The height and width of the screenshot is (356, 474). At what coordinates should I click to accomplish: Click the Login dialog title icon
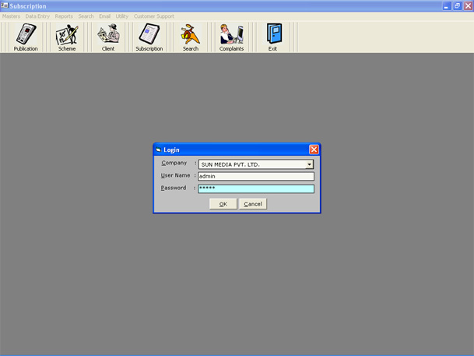[x=159, y=150]
